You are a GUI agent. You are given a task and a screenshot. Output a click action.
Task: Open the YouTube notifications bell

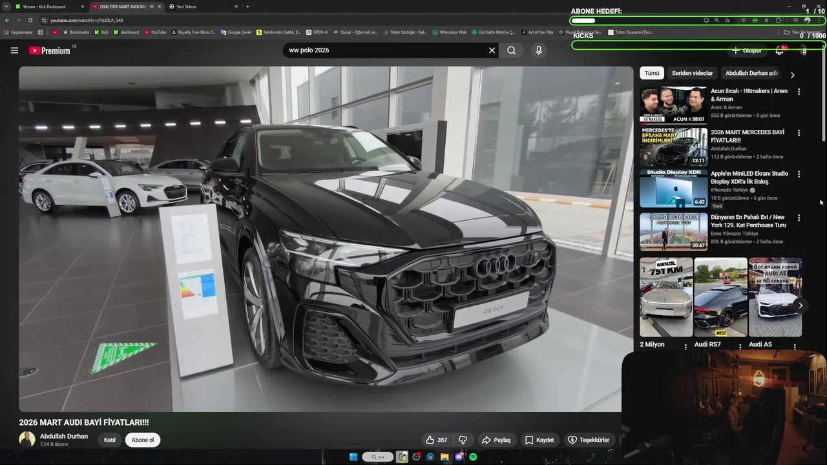point(780,50)
